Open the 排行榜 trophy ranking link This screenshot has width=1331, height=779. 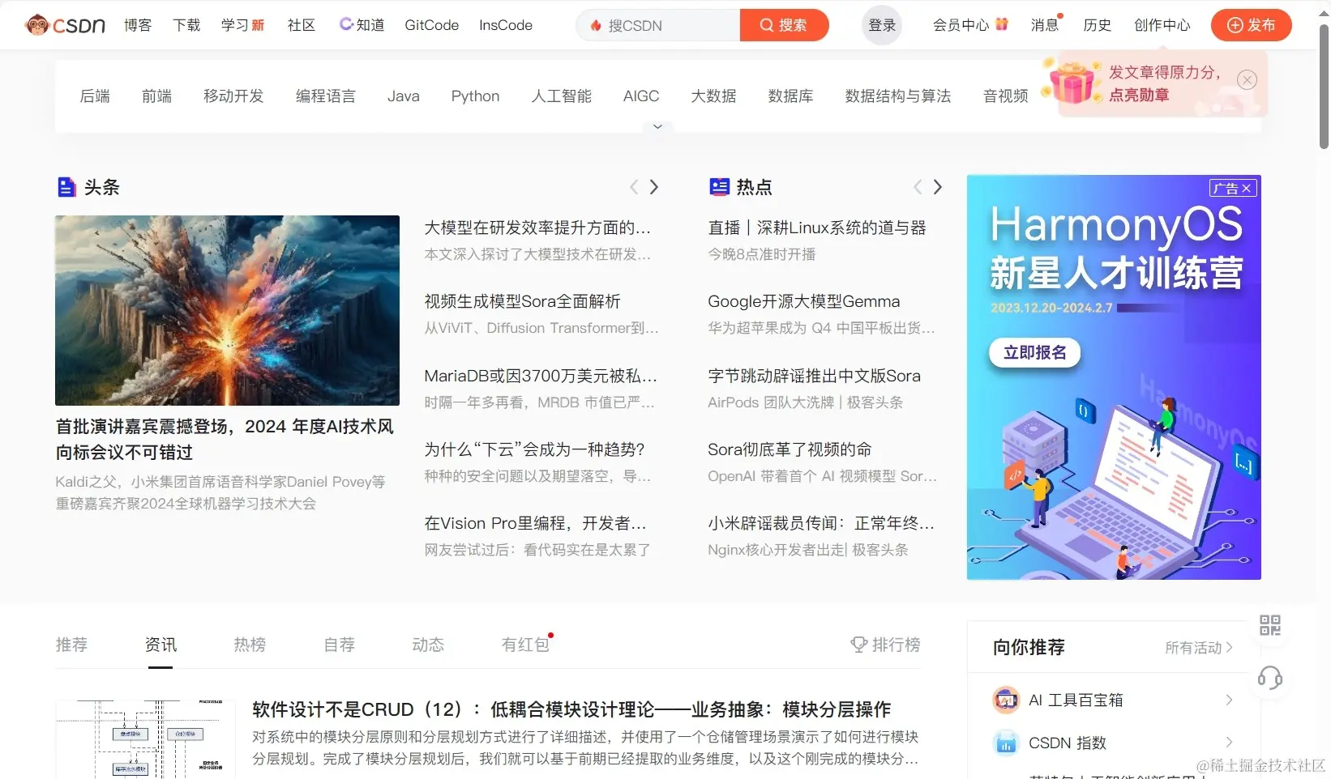click(x=885, y=645)
